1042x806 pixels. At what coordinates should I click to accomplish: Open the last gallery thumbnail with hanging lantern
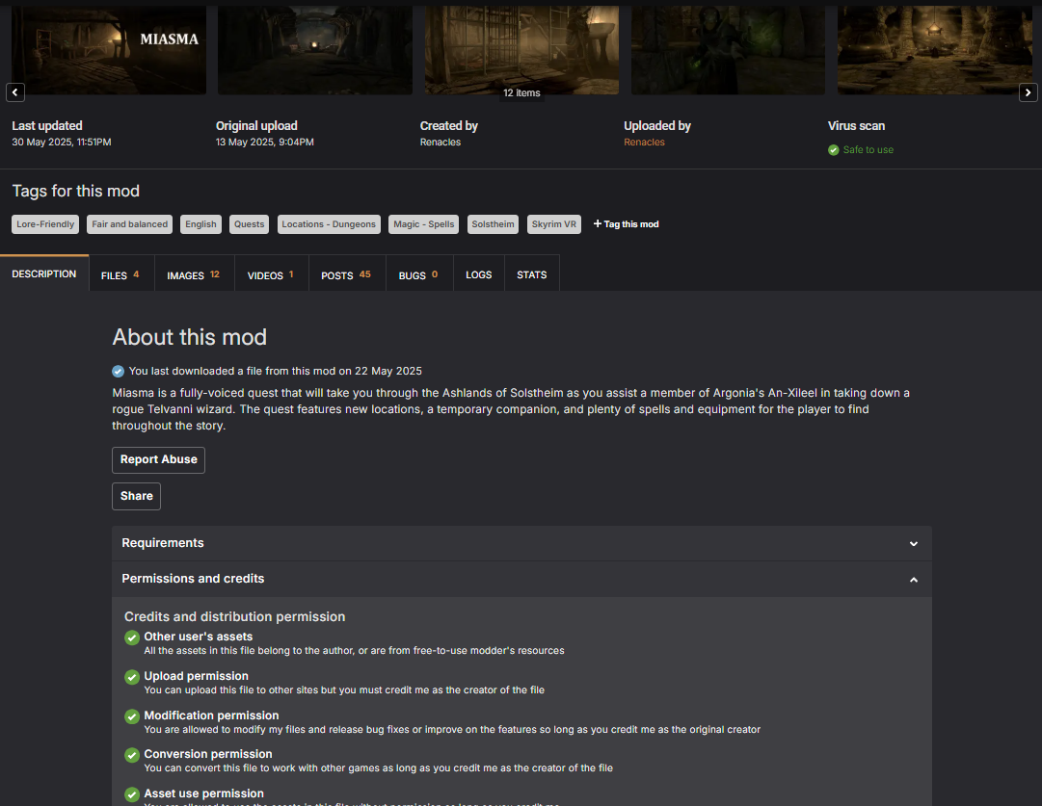point(935,50)
